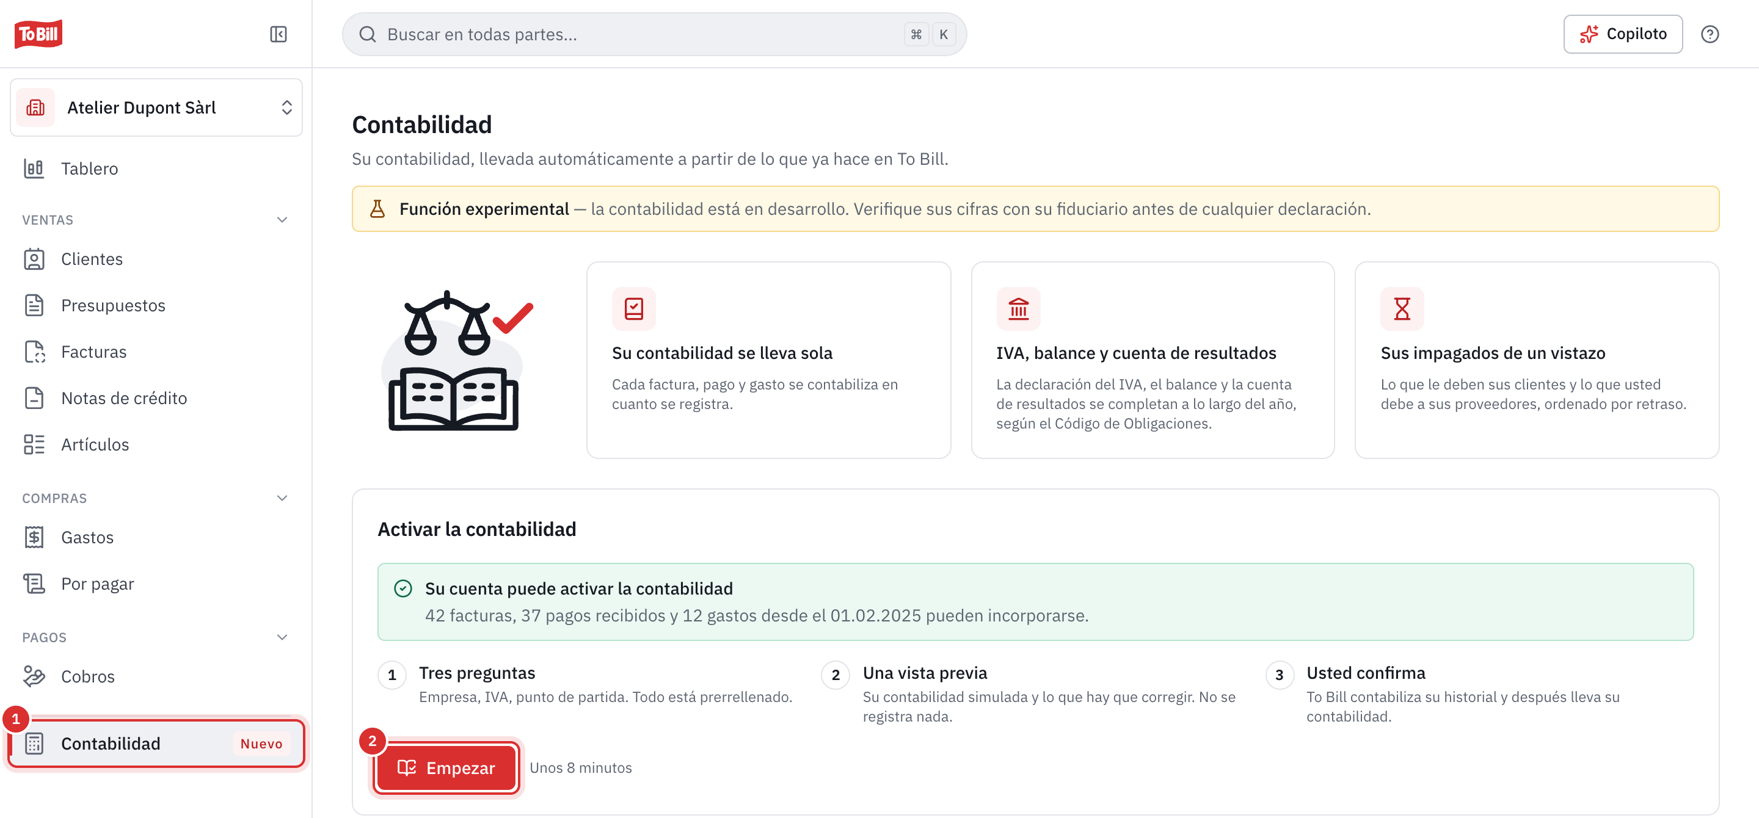The width and height of the screenshot is (1759, 818).
Task: Collapse the sidebar panel icon
Action: 279,34
